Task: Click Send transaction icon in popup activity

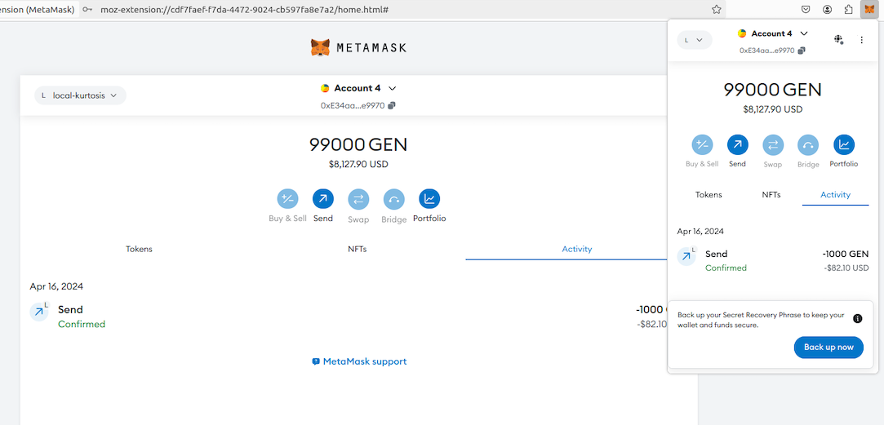Action: [x=686, y=256]
